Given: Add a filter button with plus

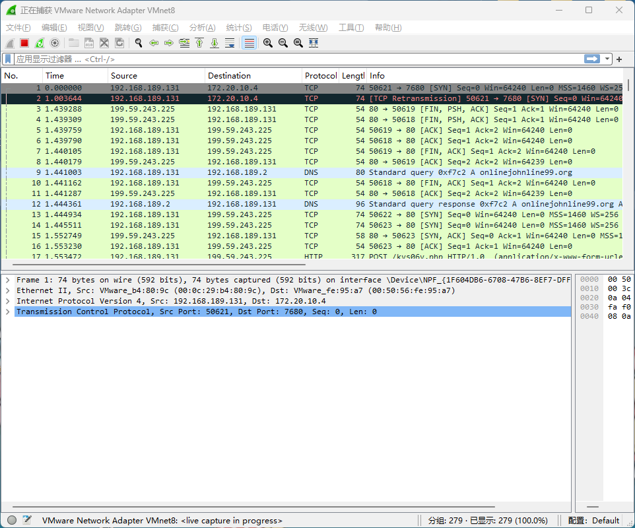Looking at the screenshot, I should 619,59.
